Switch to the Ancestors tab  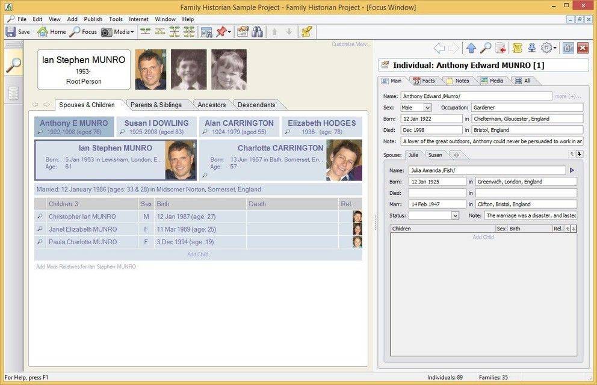(211, 105)
